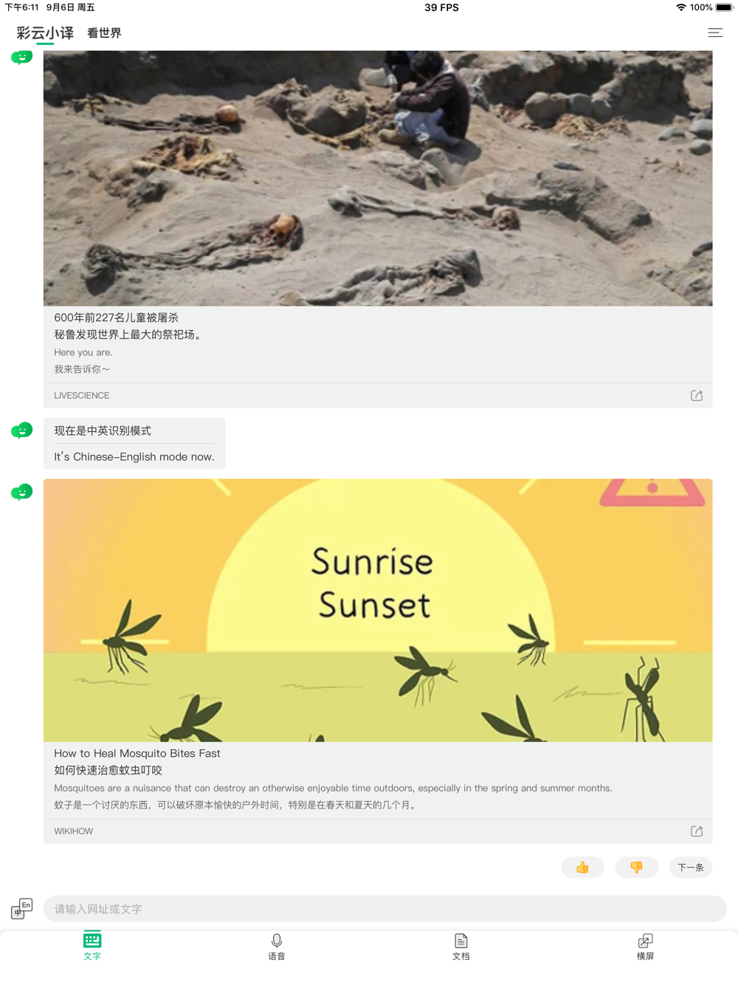
Task: Switch to the 彩云小译 tab
Action: [x=45, y=33]
